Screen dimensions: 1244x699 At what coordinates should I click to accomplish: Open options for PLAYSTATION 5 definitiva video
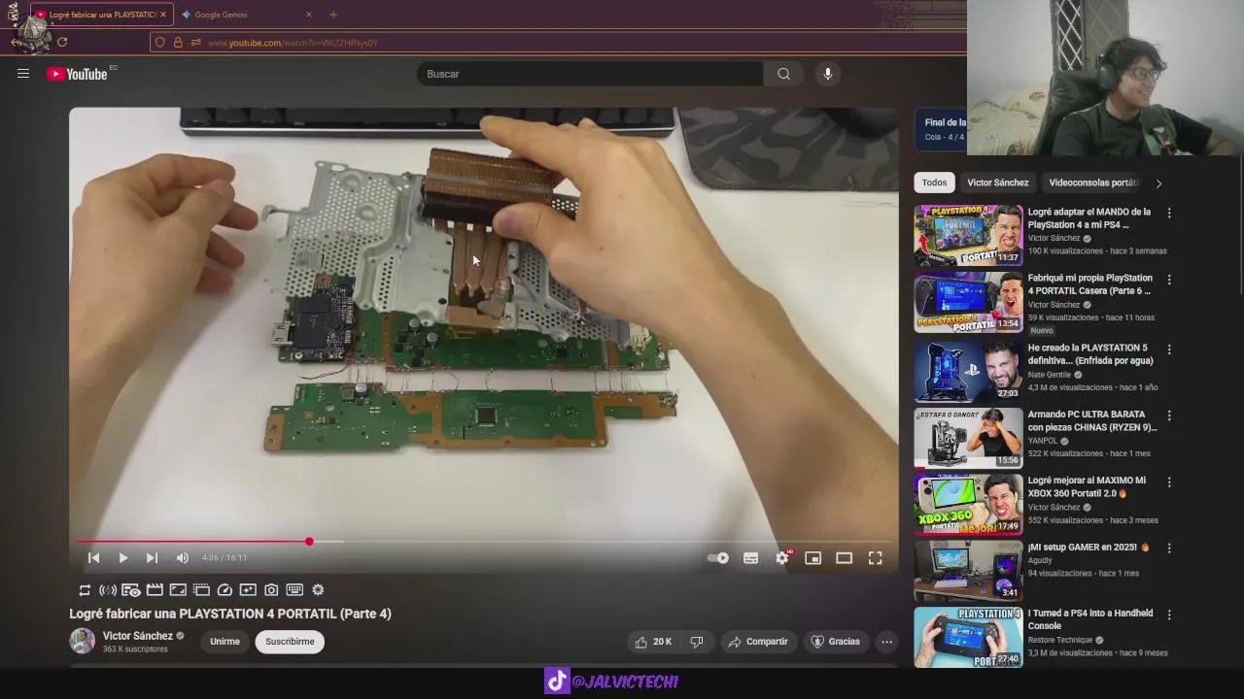tap(1169, 349)
